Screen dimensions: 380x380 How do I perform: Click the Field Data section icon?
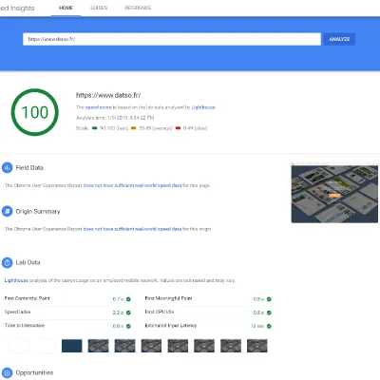(7, 168)
